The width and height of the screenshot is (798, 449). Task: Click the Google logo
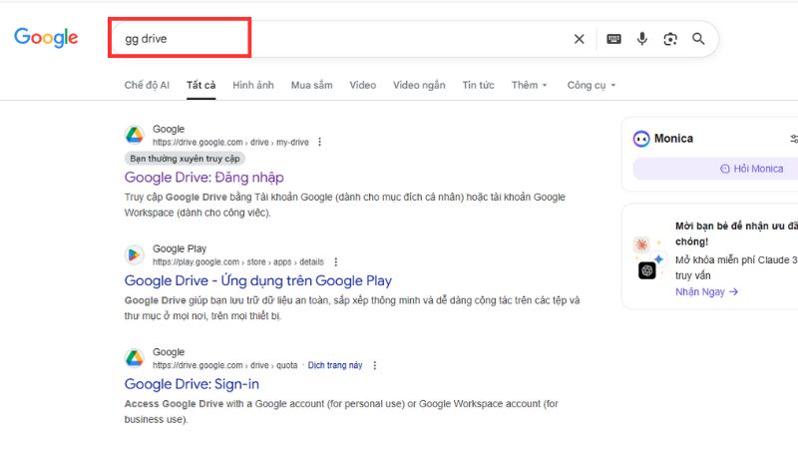click(x=46, y=38)
